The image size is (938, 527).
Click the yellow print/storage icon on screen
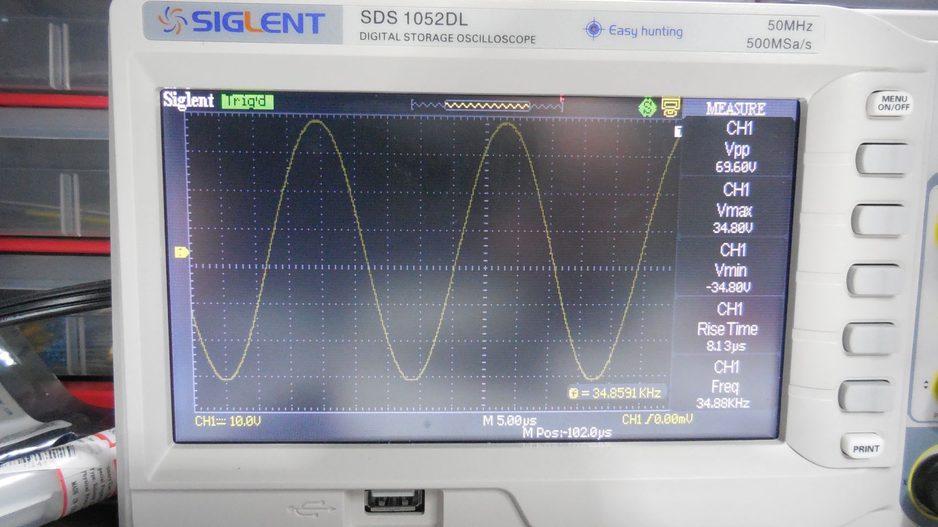(x=671, y=107)
